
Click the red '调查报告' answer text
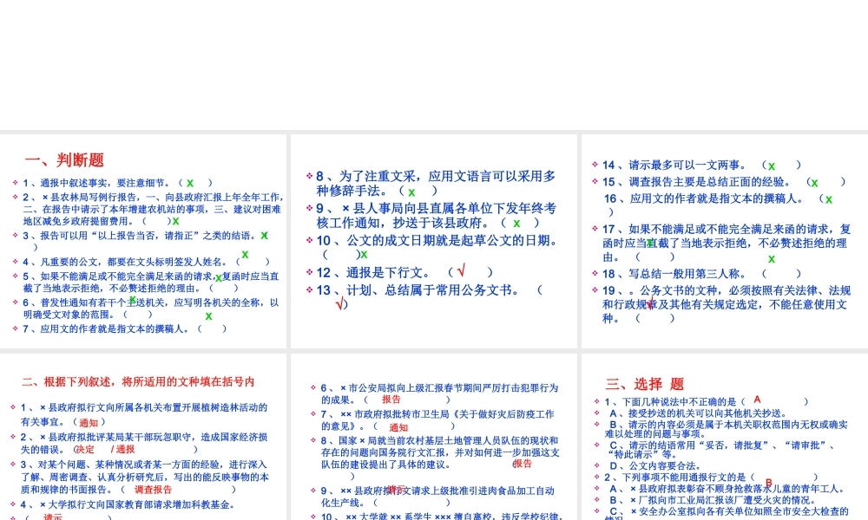tap(155, 488)
